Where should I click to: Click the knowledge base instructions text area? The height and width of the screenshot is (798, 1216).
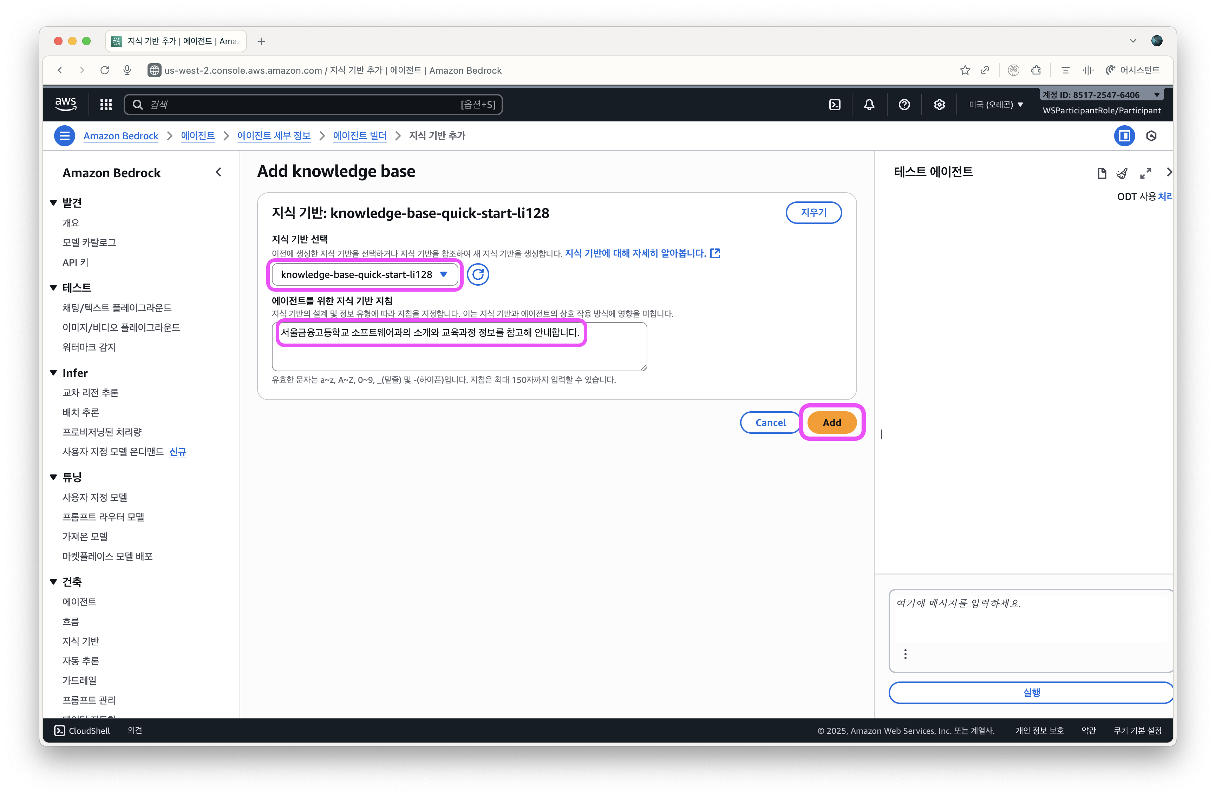[x=459, y=347]
